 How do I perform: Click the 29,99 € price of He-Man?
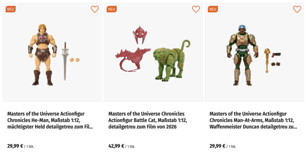(15, 146)
